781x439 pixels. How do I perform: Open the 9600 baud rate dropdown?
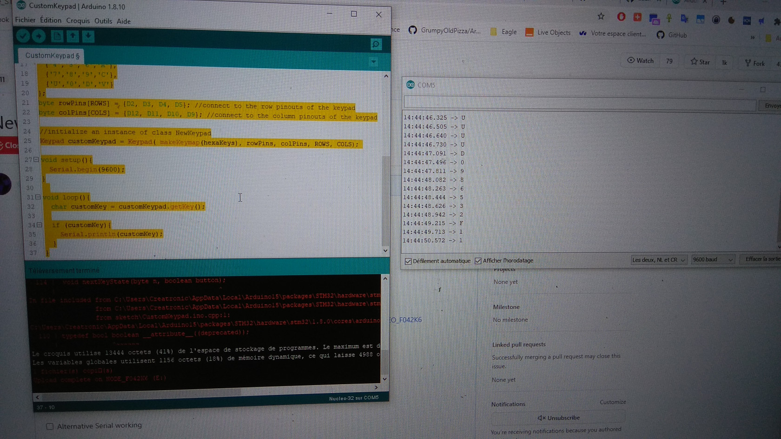[713, 259]
